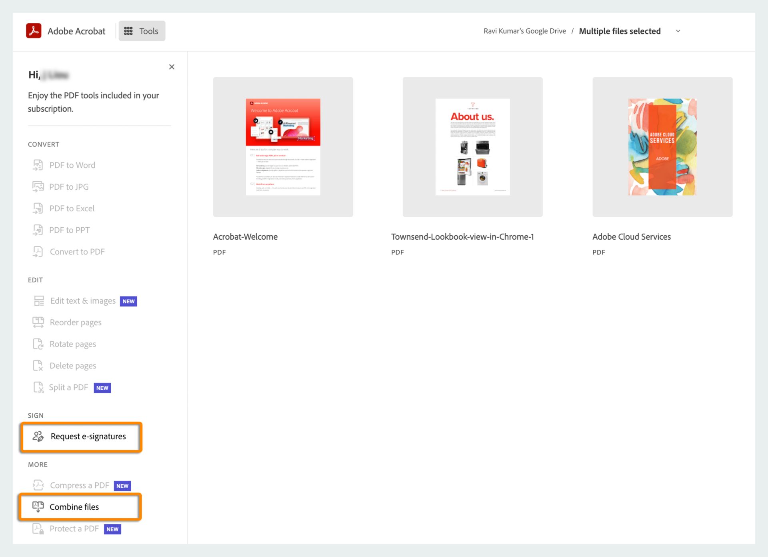768x557 pixels.
Task: Click the PDF to Excel conversion icon
Action: pos(38,208)
